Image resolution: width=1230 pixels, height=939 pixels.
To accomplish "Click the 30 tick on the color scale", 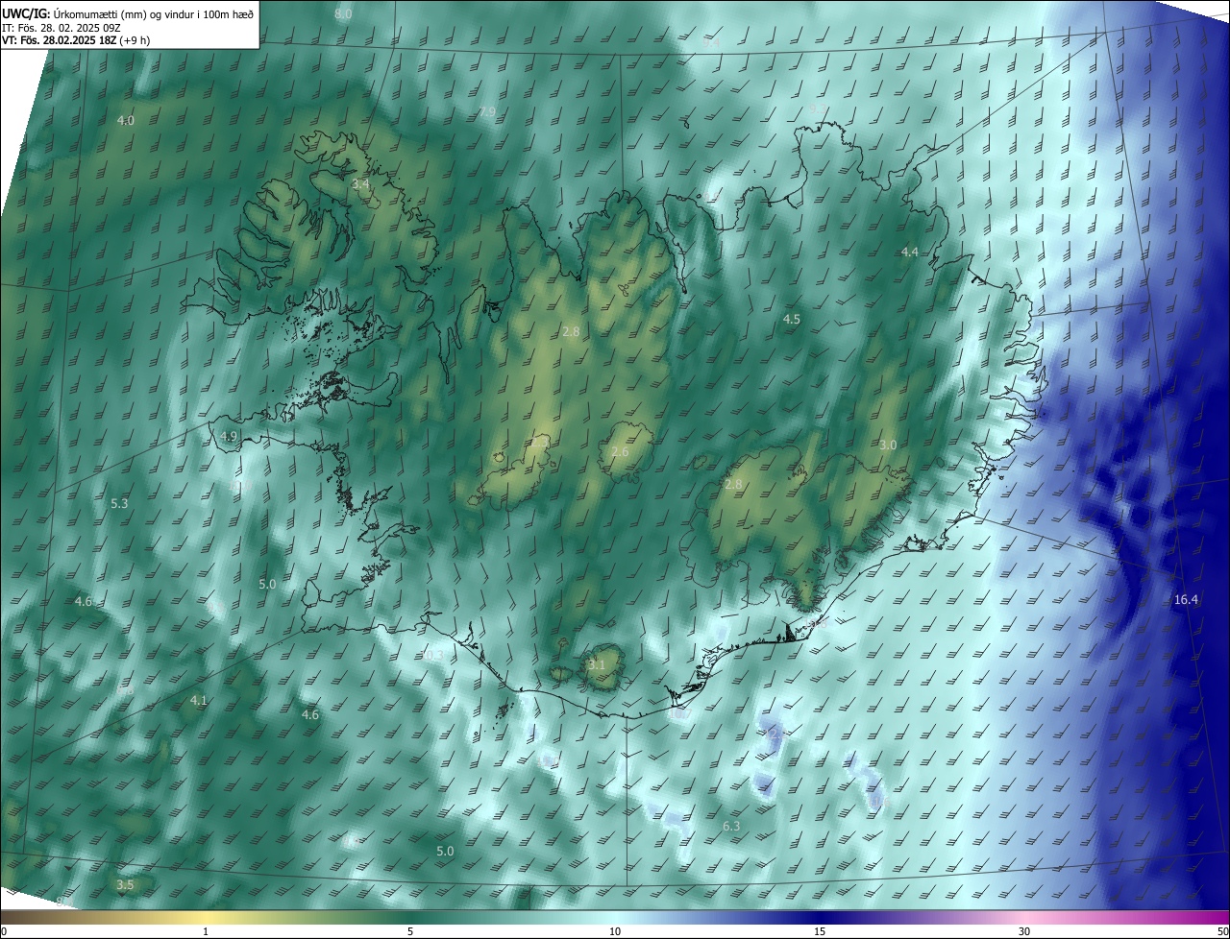I will click(1024, 931).
